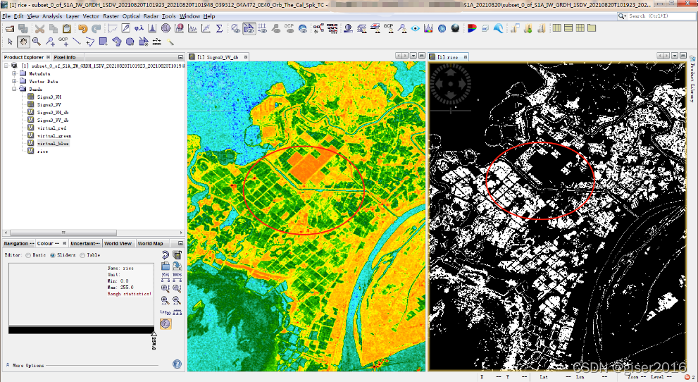Select the Draw Rectangle tool
The width and height of the screenshot is (698, 382).
pyautogui.click(x=104, y=42)
